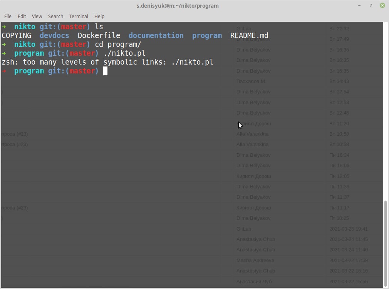389x289 pixels.
Task: Click background 'Alla Varankina' at Вт 10:58 first row
Action: (x=252, y=134)
